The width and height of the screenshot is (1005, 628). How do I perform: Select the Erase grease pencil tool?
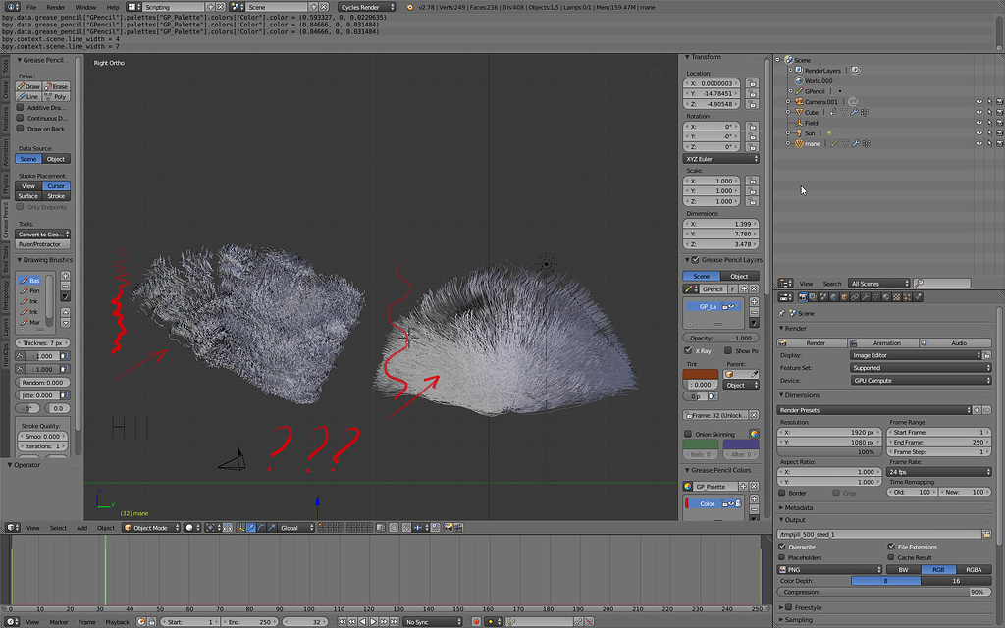[56, 86]
